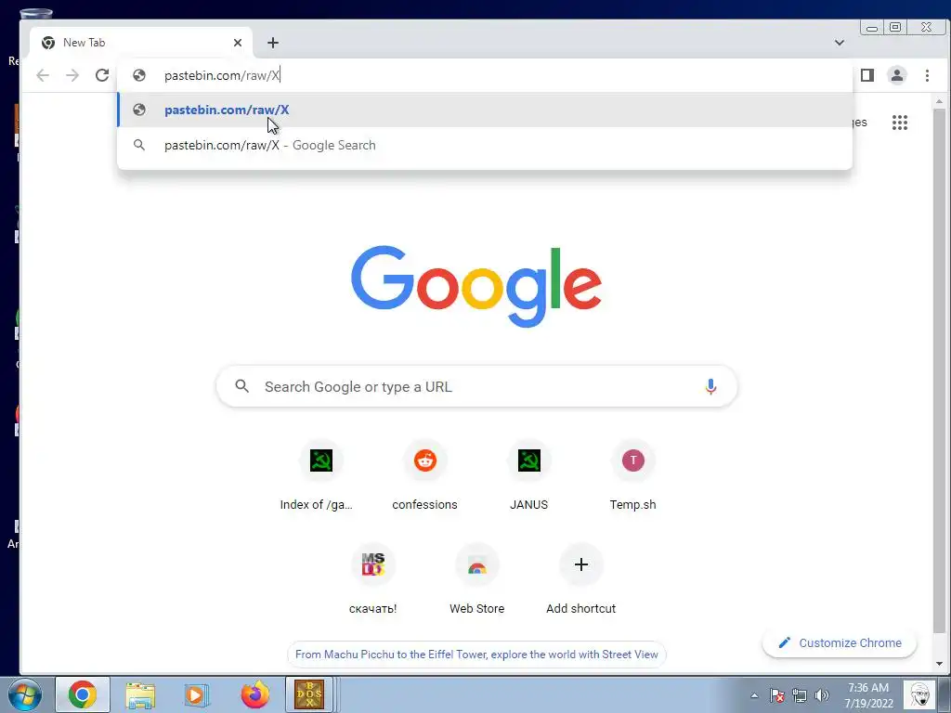Click the face icon in the tray

click(919, 694)
